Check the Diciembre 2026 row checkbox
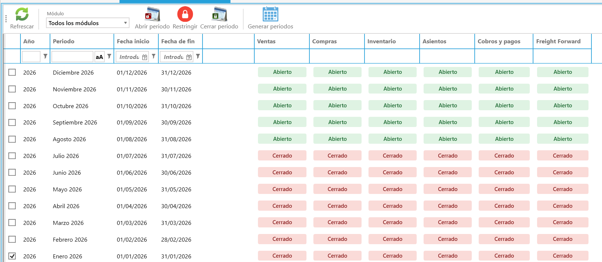Image resolution: width=602 pixels, height=262 pixels. tap(12, 72)
